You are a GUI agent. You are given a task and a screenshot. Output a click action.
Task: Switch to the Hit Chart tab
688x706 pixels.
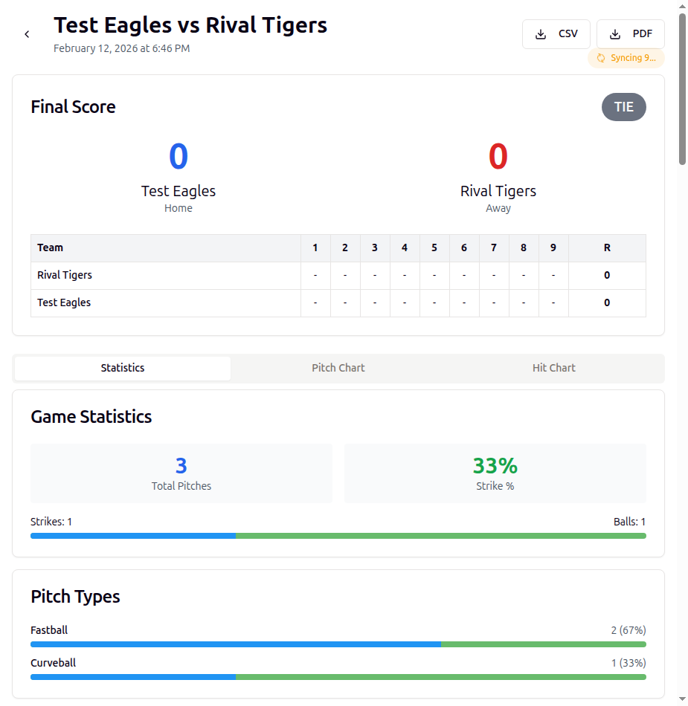pos(553,367)
